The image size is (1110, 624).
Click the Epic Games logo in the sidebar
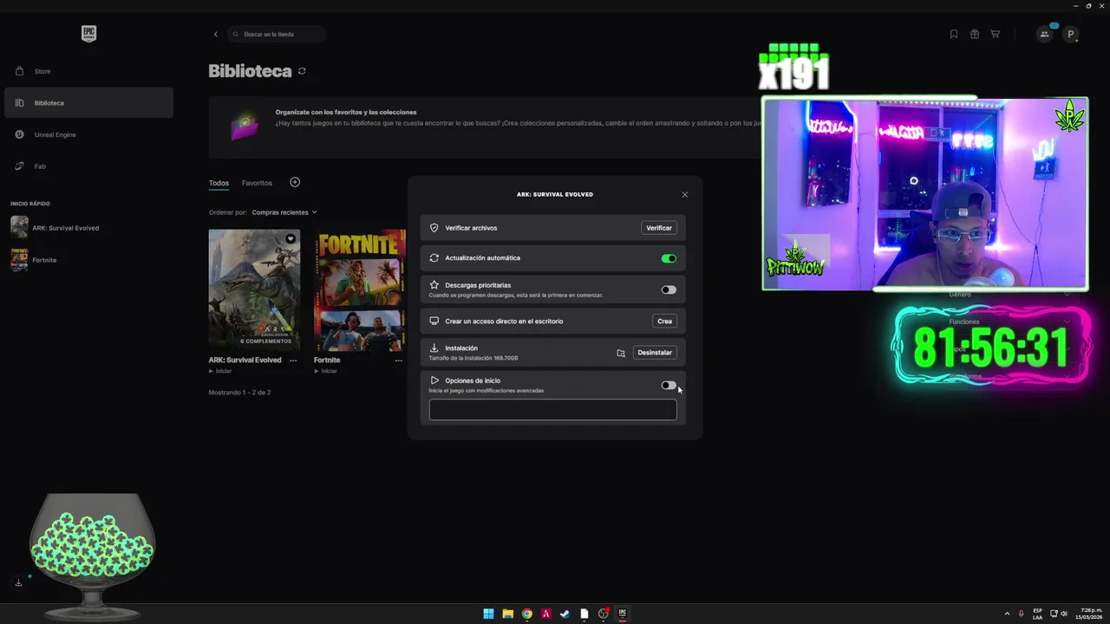(x=88, y=34)
